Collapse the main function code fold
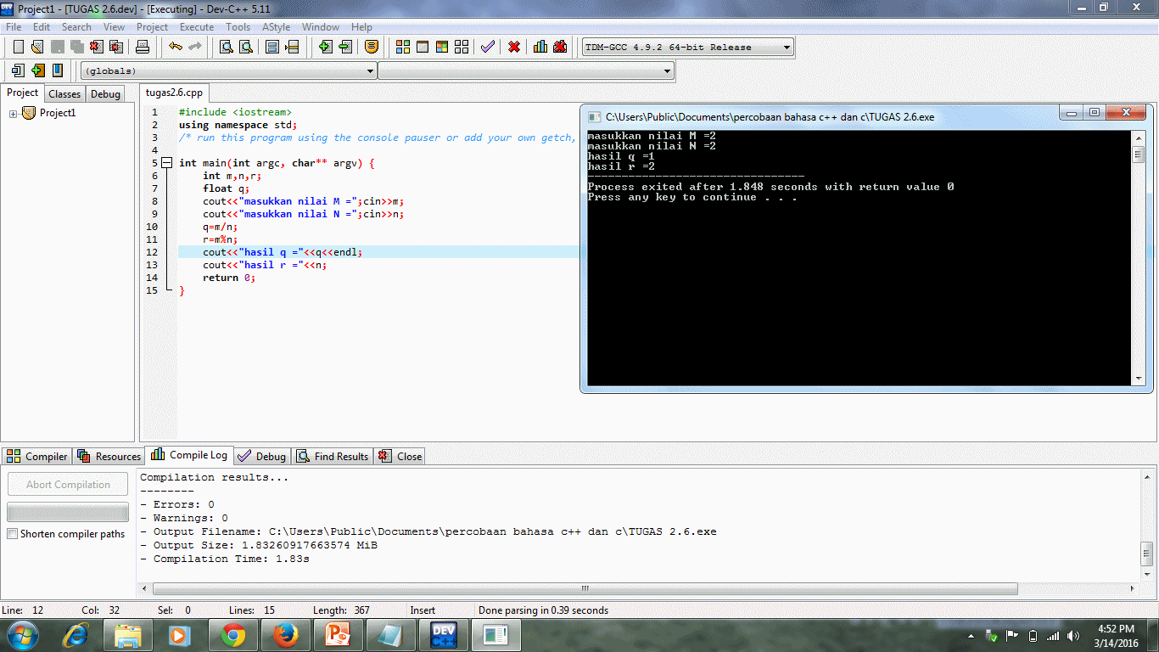 tap(165, 163)
